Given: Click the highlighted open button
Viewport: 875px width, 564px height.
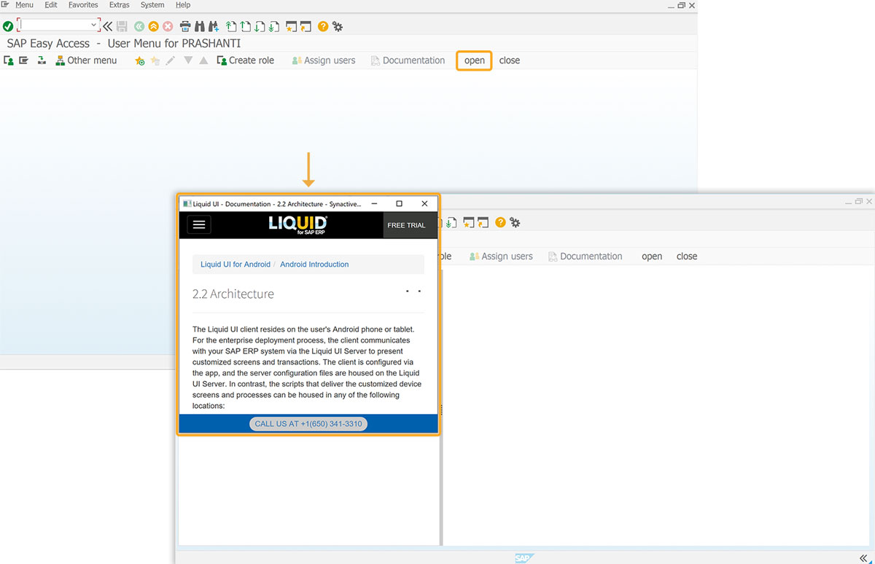Looking at the screenshot, I should pyautogui.click(x=475, y=60).
